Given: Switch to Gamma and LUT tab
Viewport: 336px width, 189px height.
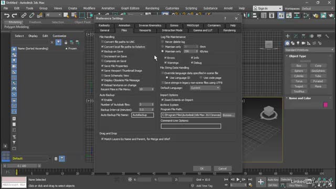Looking at the screenshot, I should coord(203,30).
